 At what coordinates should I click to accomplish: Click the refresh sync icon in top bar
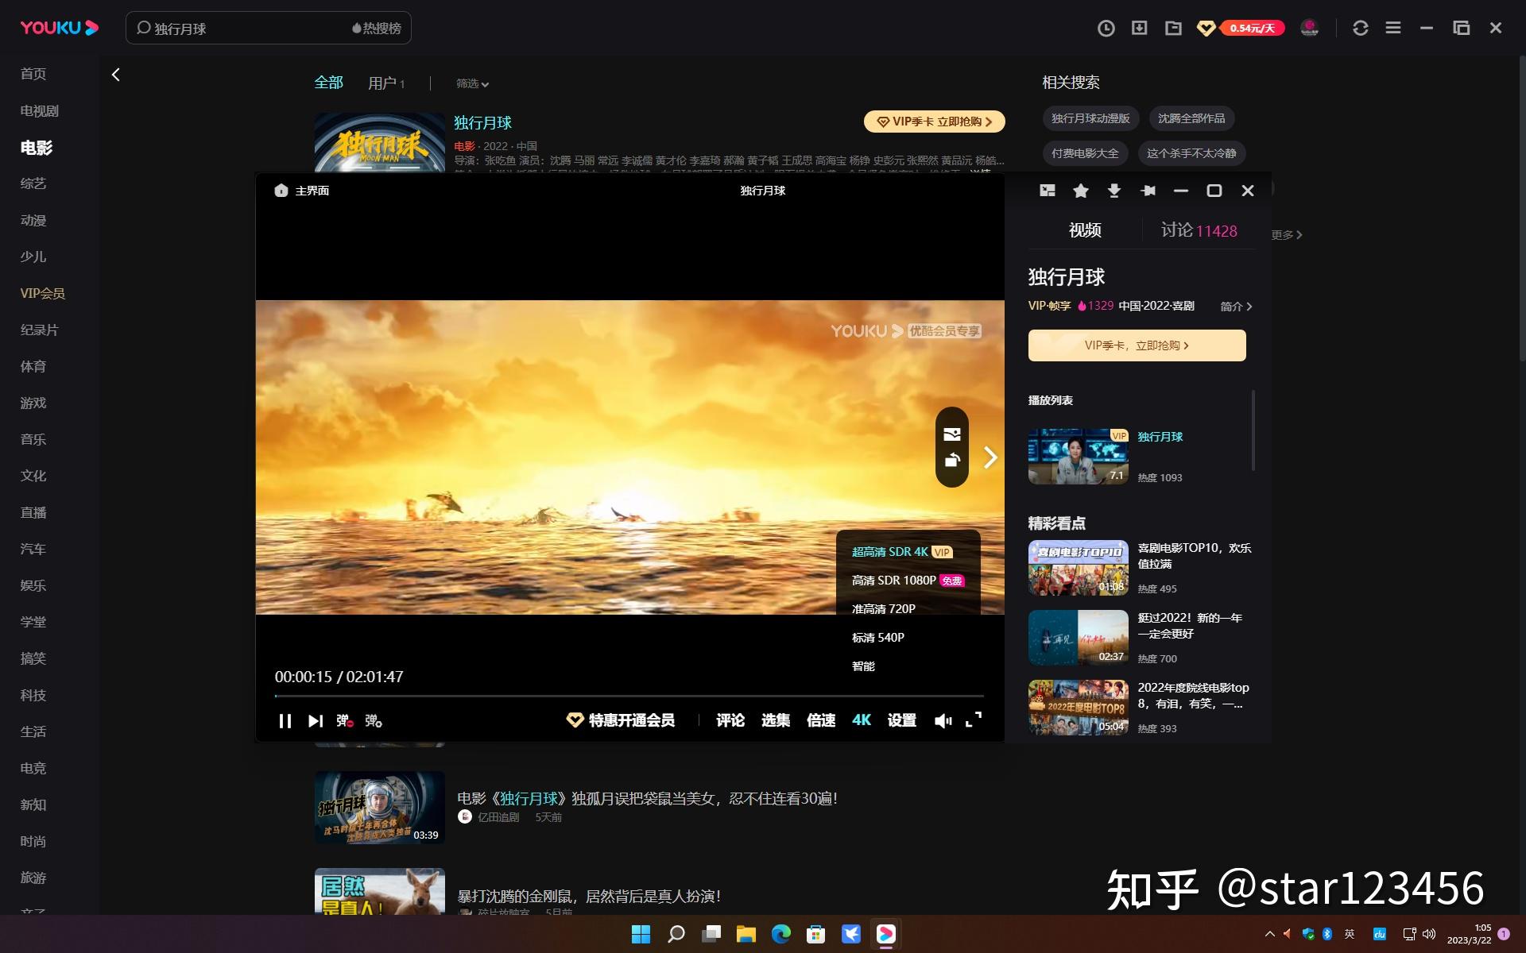click(1360, 29)
